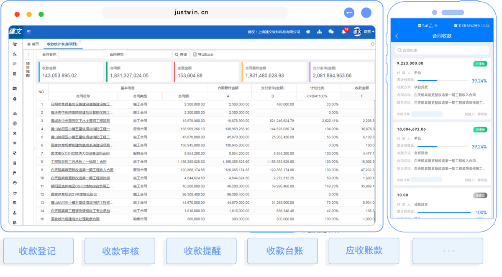Click the 合同额 1,831,327,024.05 summary card
Screen dimensions: 502x277
139,72
